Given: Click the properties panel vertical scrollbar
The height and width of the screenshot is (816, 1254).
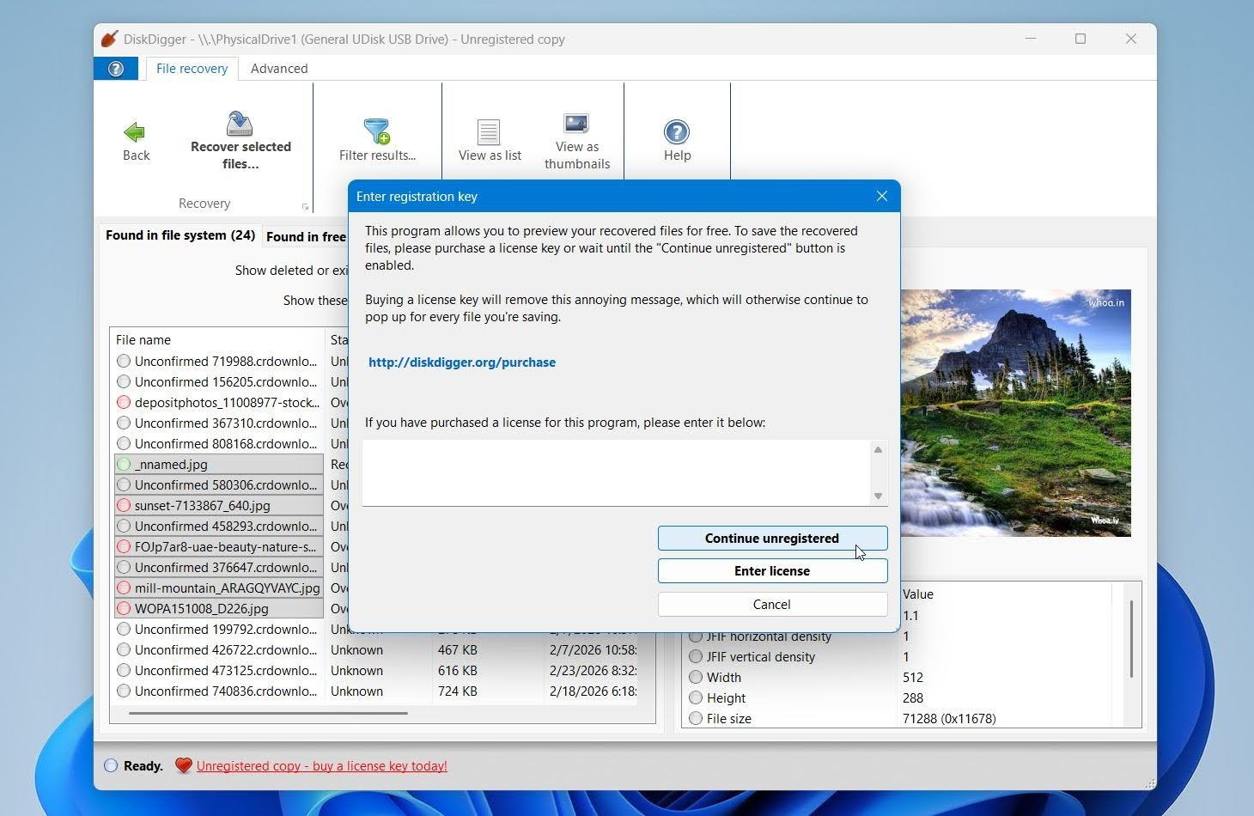Looking at the screenshot, I should pyautogui.click(x=1131, y=639).
